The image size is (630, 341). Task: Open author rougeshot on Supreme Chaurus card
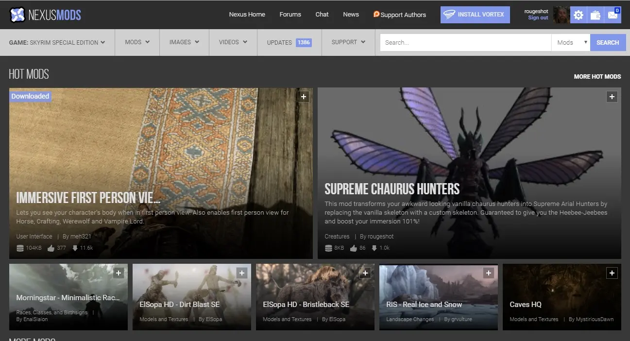(x=381, y=237)
